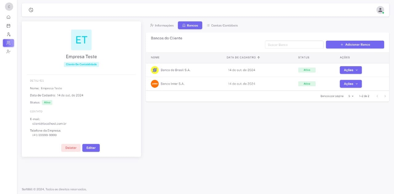Image resolution: width=394 pixels, height=194 pixels.
Task: Switch to the Informações tab
Action: point(162,26)
